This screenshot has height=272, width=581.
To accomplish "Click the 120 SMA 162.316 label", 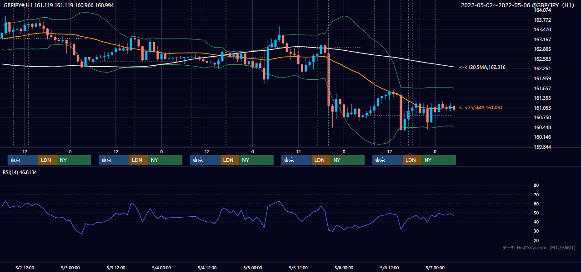I will point(482,67).
